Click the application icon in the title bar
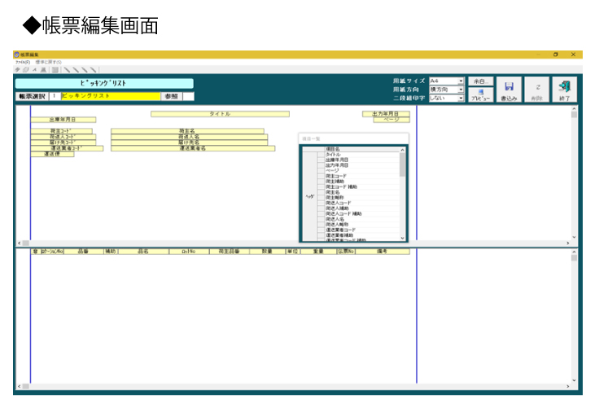The height and width of the screenshot is (412, 599). (16, 55)
